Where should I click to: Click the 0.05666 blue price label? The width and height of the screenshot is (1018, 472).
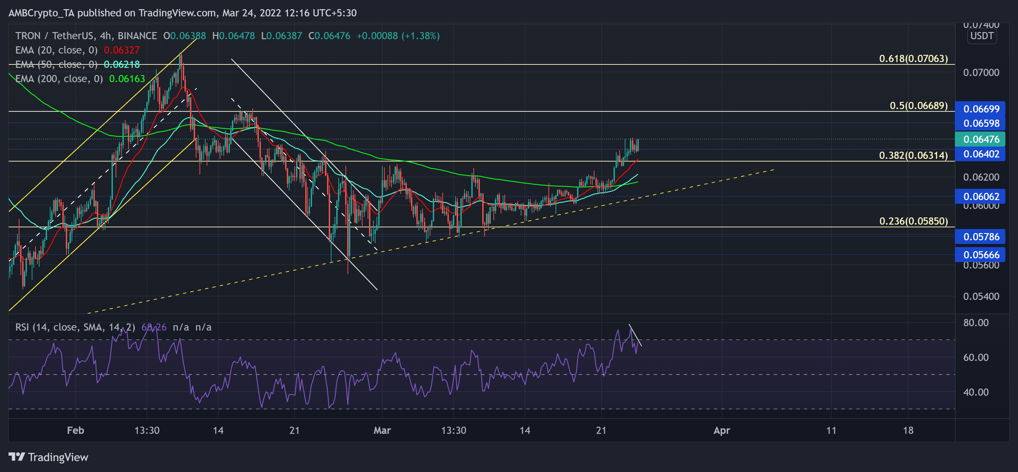coord(981,255)
